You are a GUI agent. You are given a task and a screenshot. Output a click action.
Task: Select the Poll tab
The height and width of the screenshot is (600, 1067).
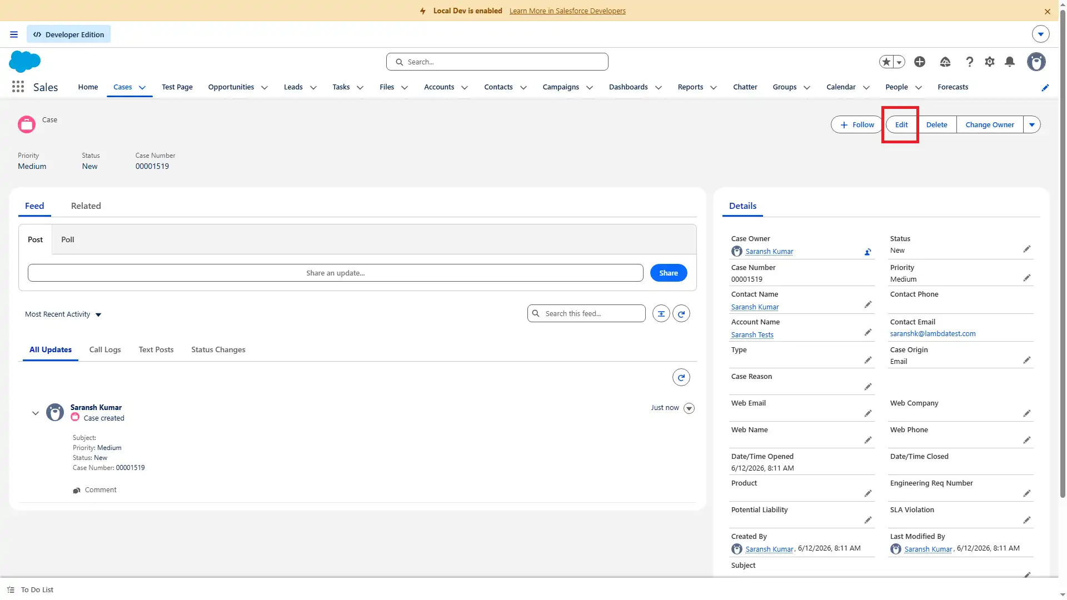[68, 239]
